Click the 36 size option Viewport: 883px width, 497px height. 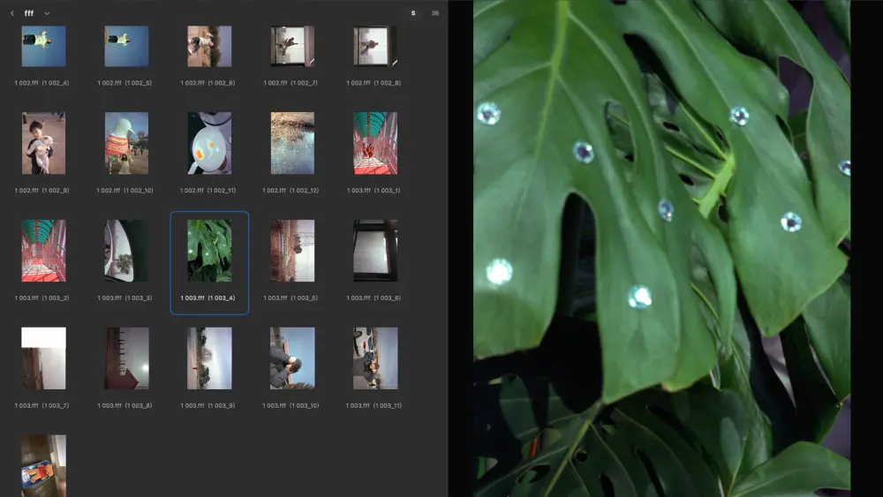pyautogui.click(x=434, y=13)
